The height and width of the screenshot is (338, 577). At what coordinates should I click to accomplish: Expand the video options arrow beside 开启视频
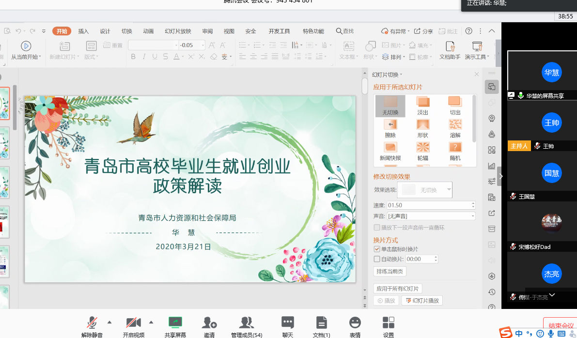click(x=151, y=322)
